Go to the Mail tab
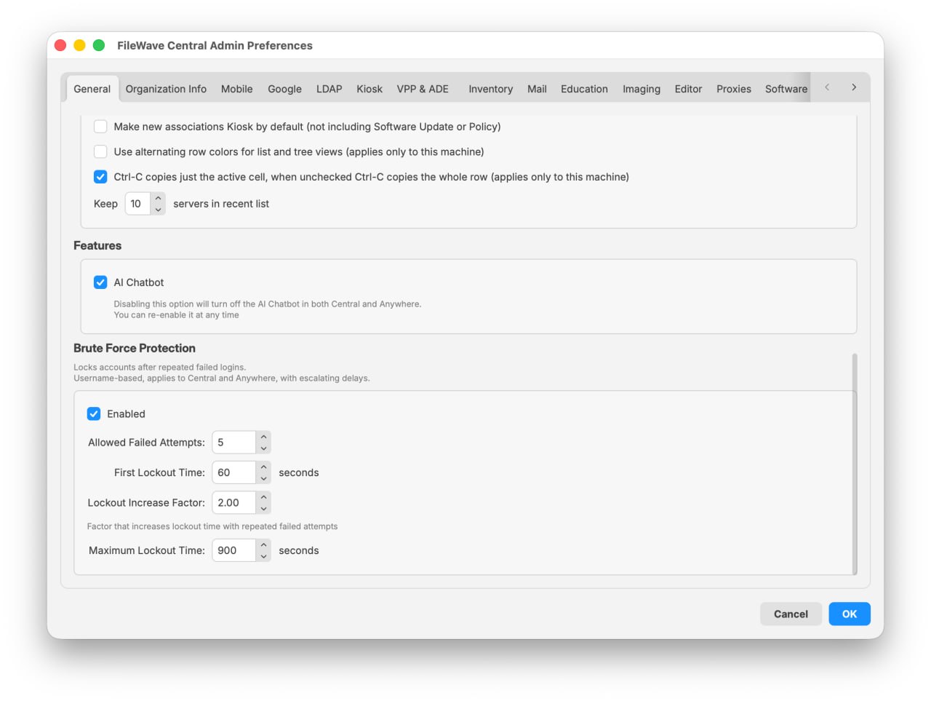The width and height of the screenshot is (931, 701). click(537, 89)
